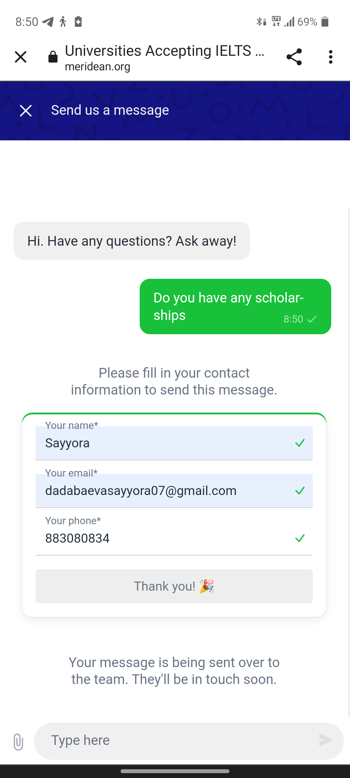Click the Thank you button
350x778 pixels.
point(174,586)
